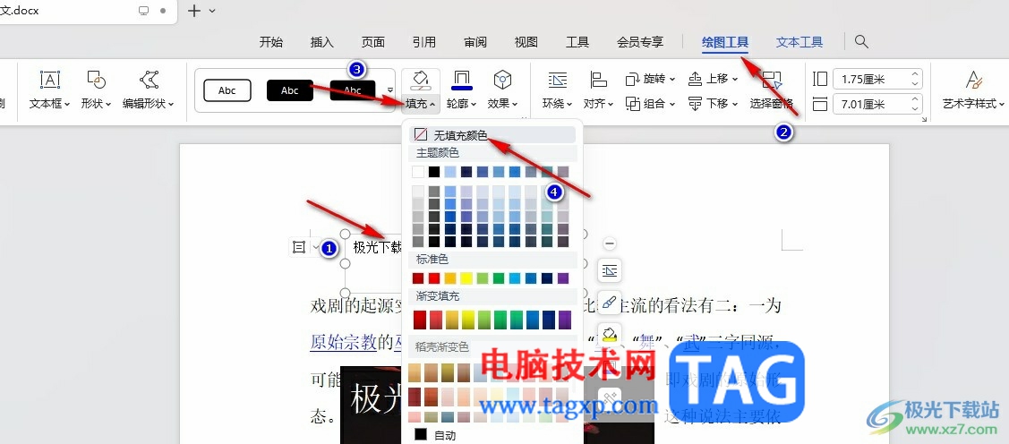1009x444 pixels.
Task: Open 编辑形状 edit shape menu
Action: tap(149, 90)
